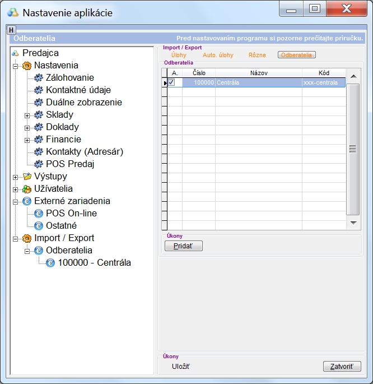Click the Externé zariadenia globe icon
The height and width of the screenshot is (384, 373).
[x=27, y=201]
